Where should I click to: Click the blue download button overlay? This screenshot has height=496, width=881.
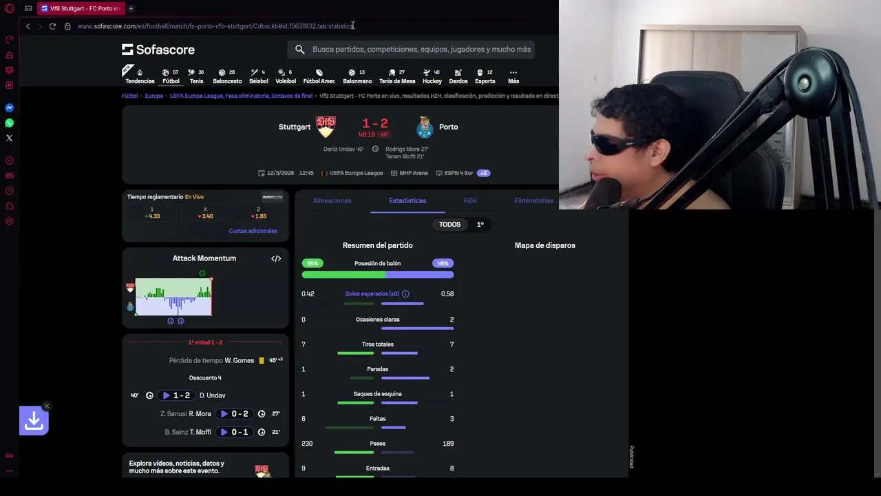[34, 421]
